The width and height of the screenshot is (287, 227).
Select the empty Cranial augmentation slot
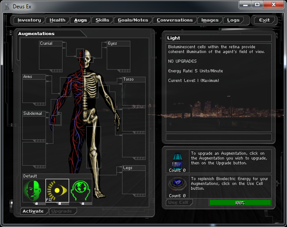[x=51, y=57]
